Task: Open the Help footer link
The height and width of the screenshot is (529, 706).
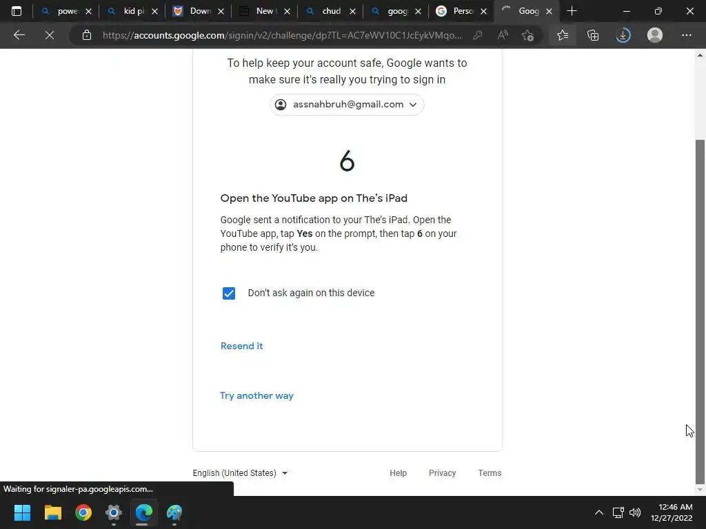Action: click(398, 473)
